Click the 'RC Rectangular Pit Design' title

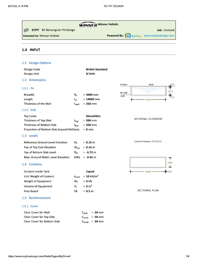[x=58, y=30]
